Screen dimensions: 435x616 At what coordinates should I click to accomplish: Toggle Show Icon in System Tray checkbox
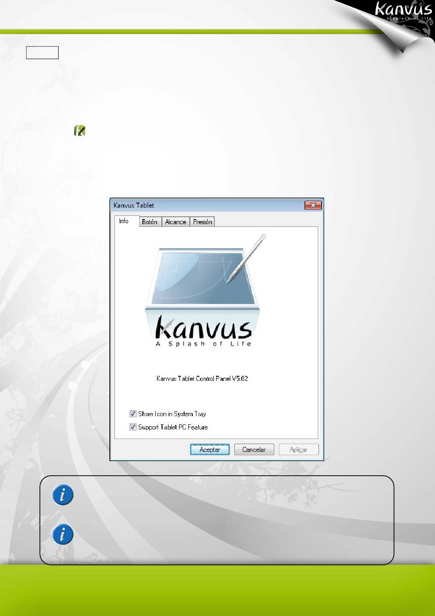click(x=133, y=414)
